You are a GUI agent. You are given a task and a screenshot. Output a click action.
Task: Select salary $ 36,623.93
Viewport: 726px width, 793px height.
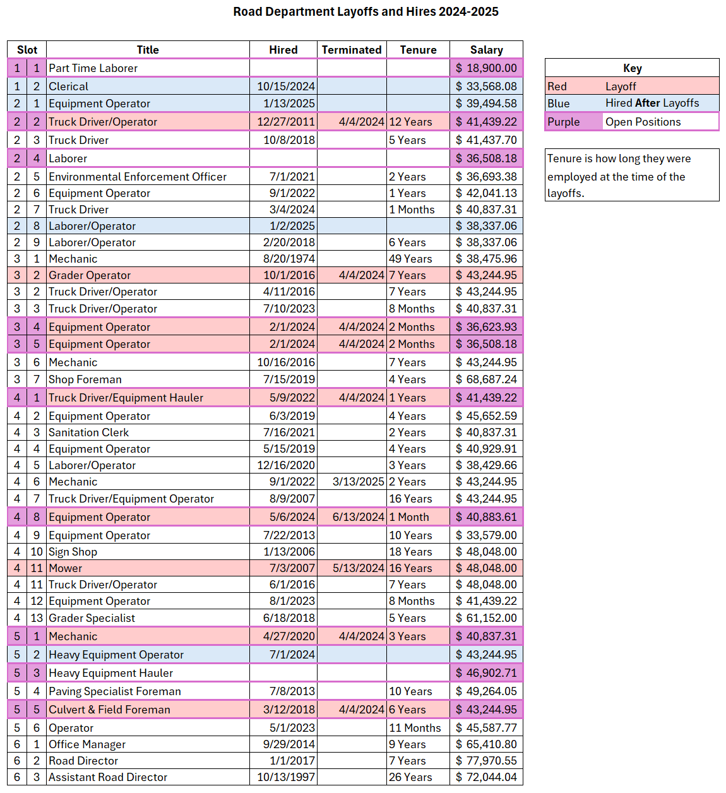coord(486,327)
